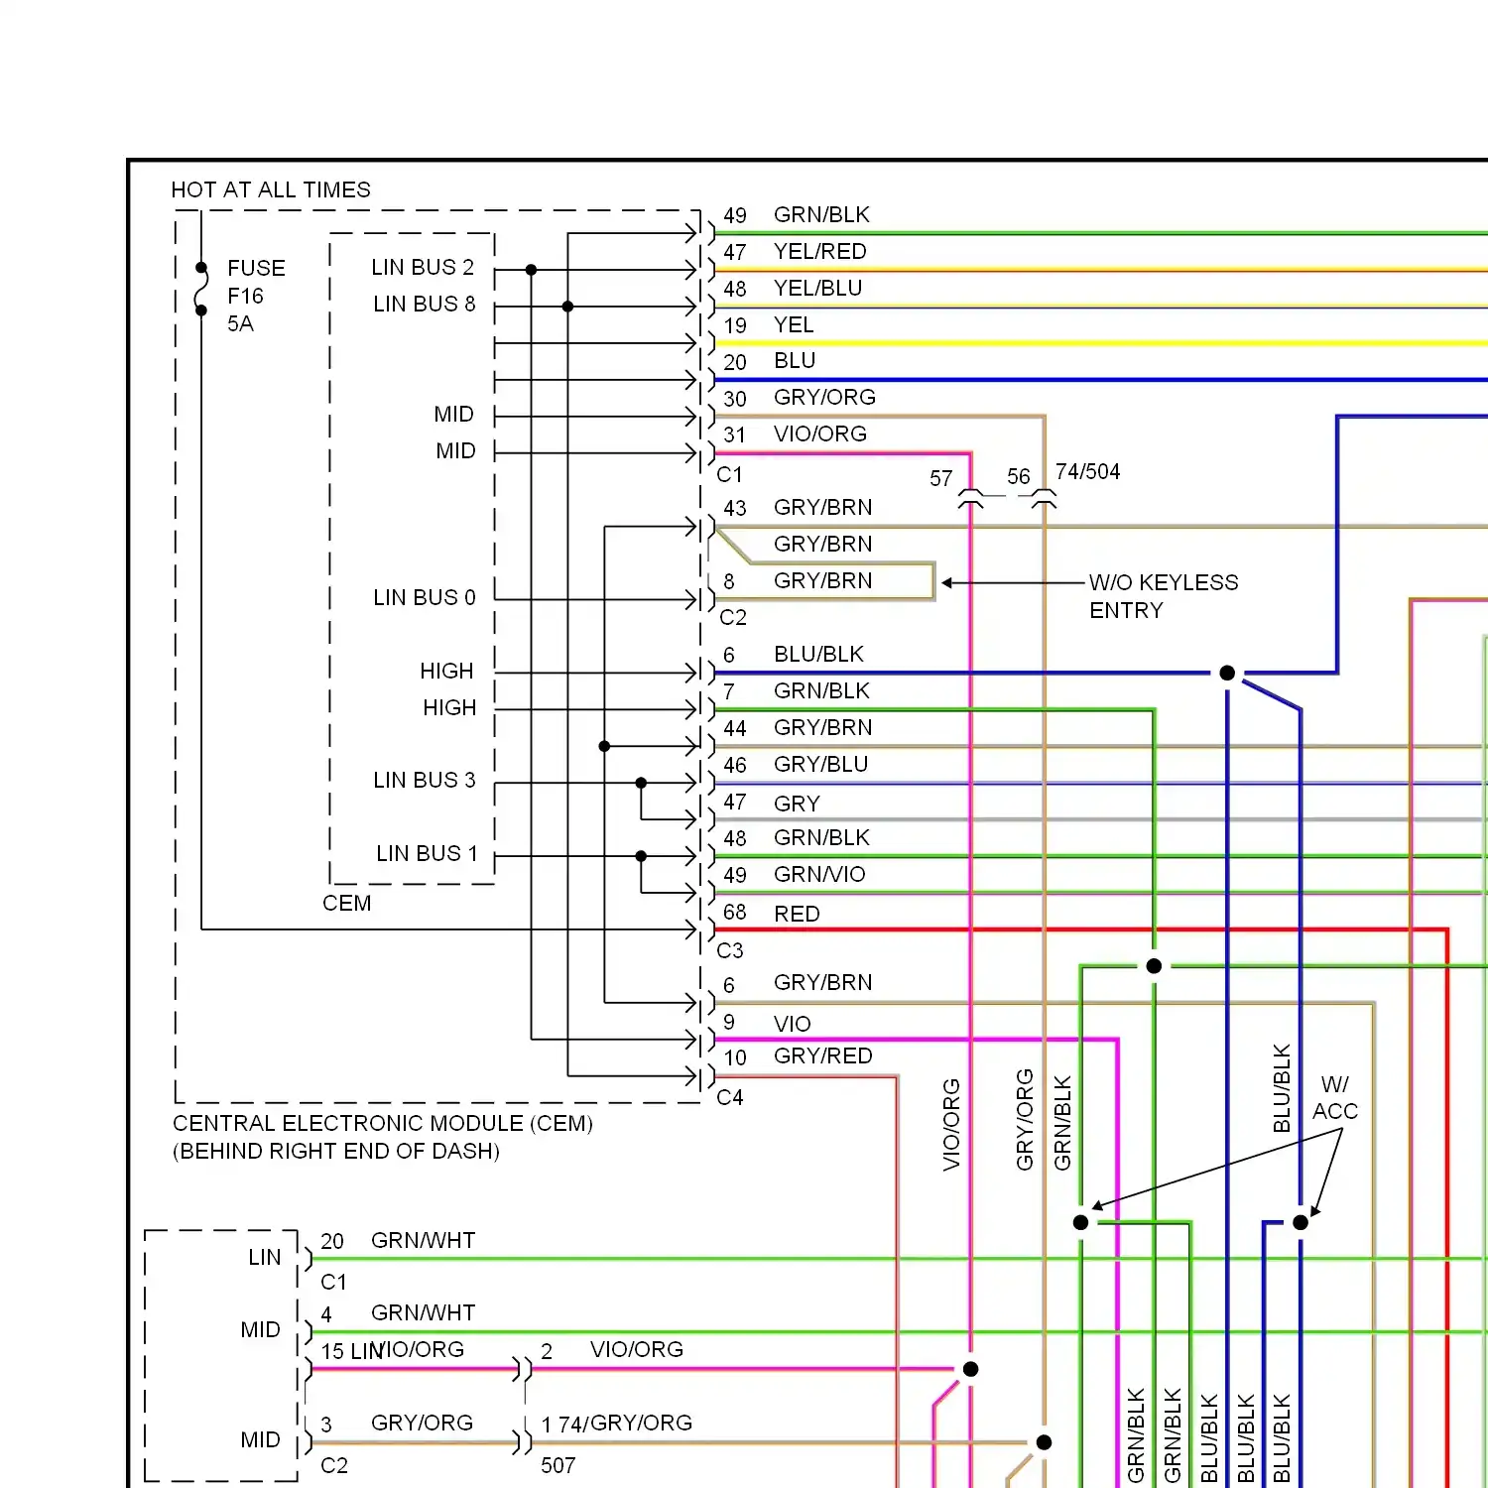The image size is (1488, 1488).
Task: Select the "1 74/GRY/ORG" label
Action: (617, 1423)
